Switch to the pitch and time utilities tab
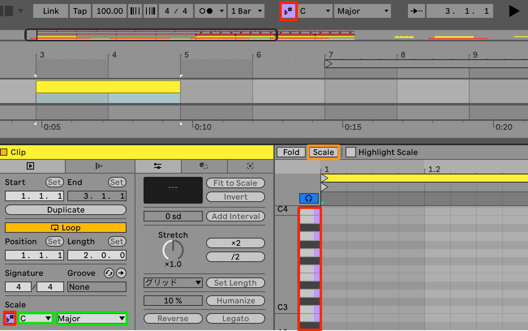 click(158, 166)
